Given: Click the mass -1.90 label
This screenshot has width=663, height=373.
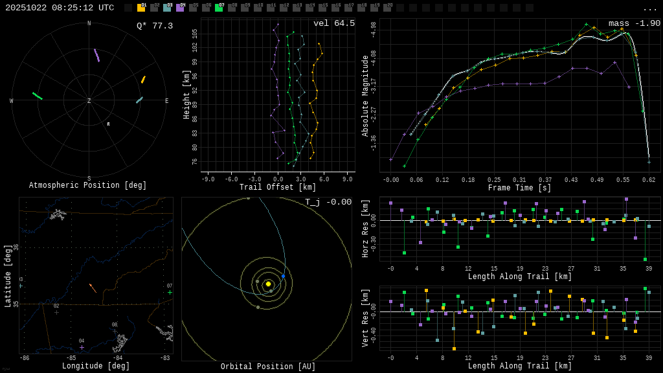Looking at the screenshot, I should (x=634, y=23).
